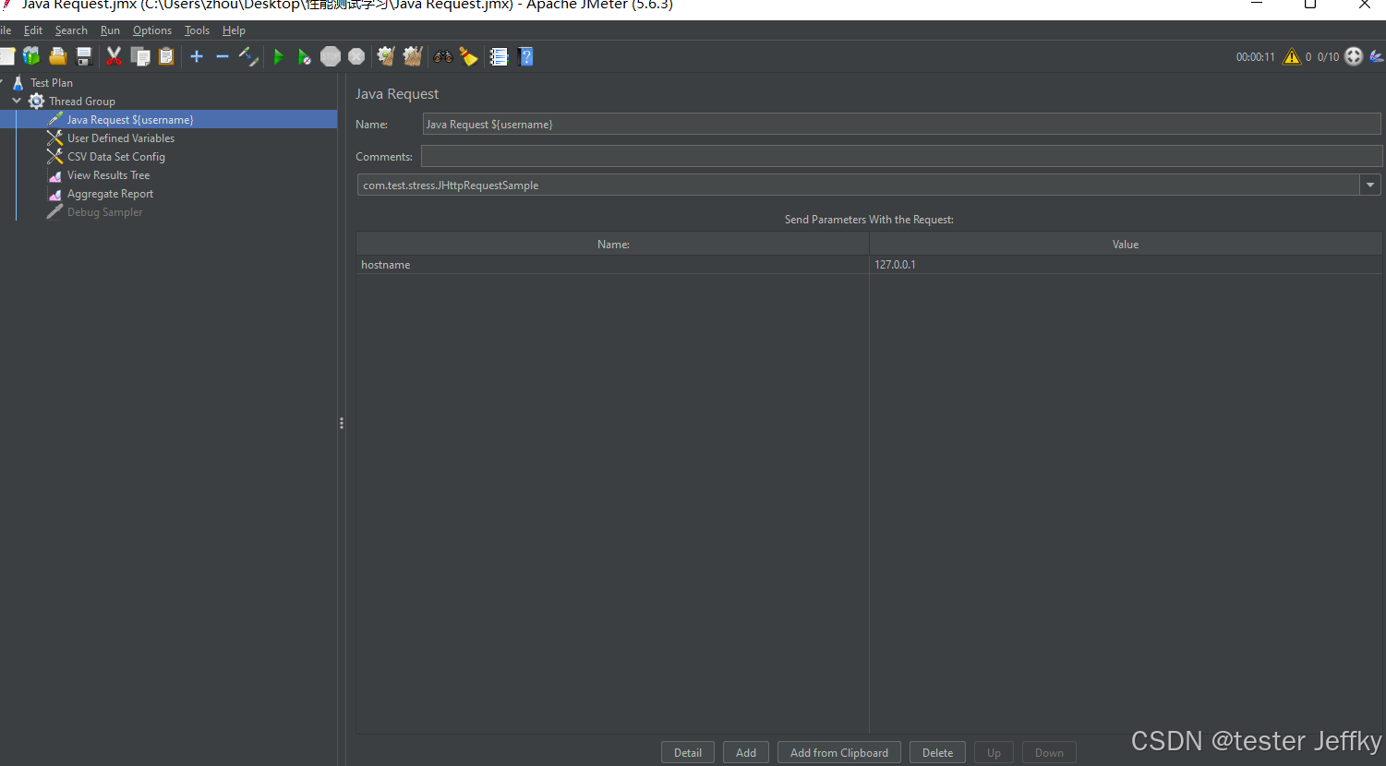
Task: Open the Edit menu
Action: tap(33, 30)
